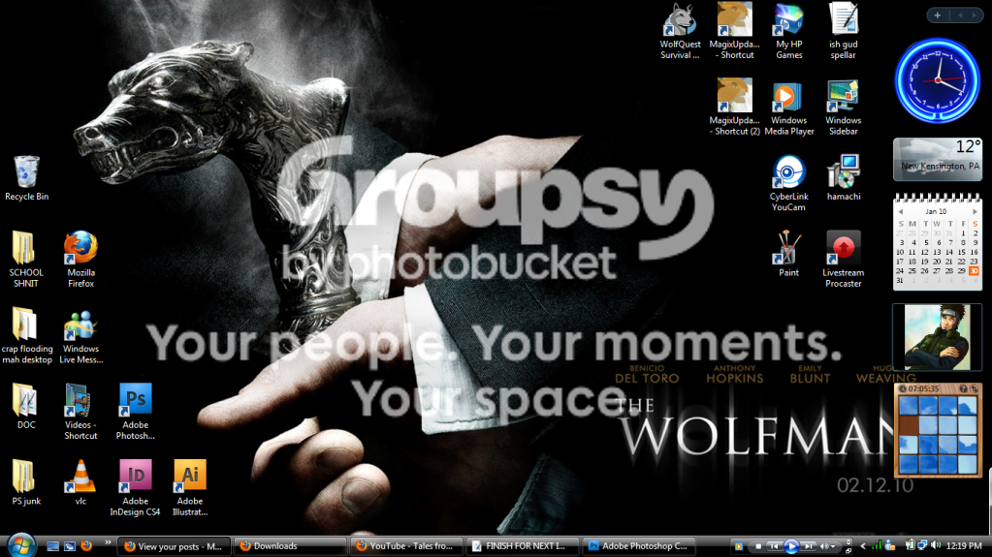
Task: Click the sidebar next-page arrow
Action: 975,15
